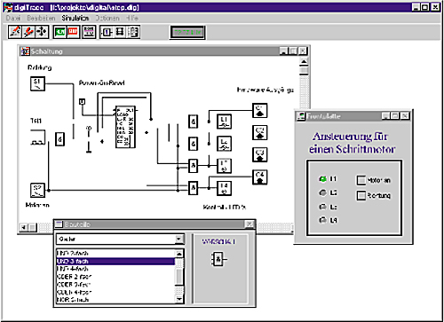This screenshot has width=444, height=322.
Task: Start simulation with green run icon
Action: click(60, 32)
